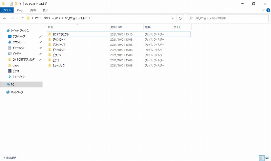Select the ミュージック folder name in the file list
This screenshot has height=161, width=271.
click(x=59, y=65)
